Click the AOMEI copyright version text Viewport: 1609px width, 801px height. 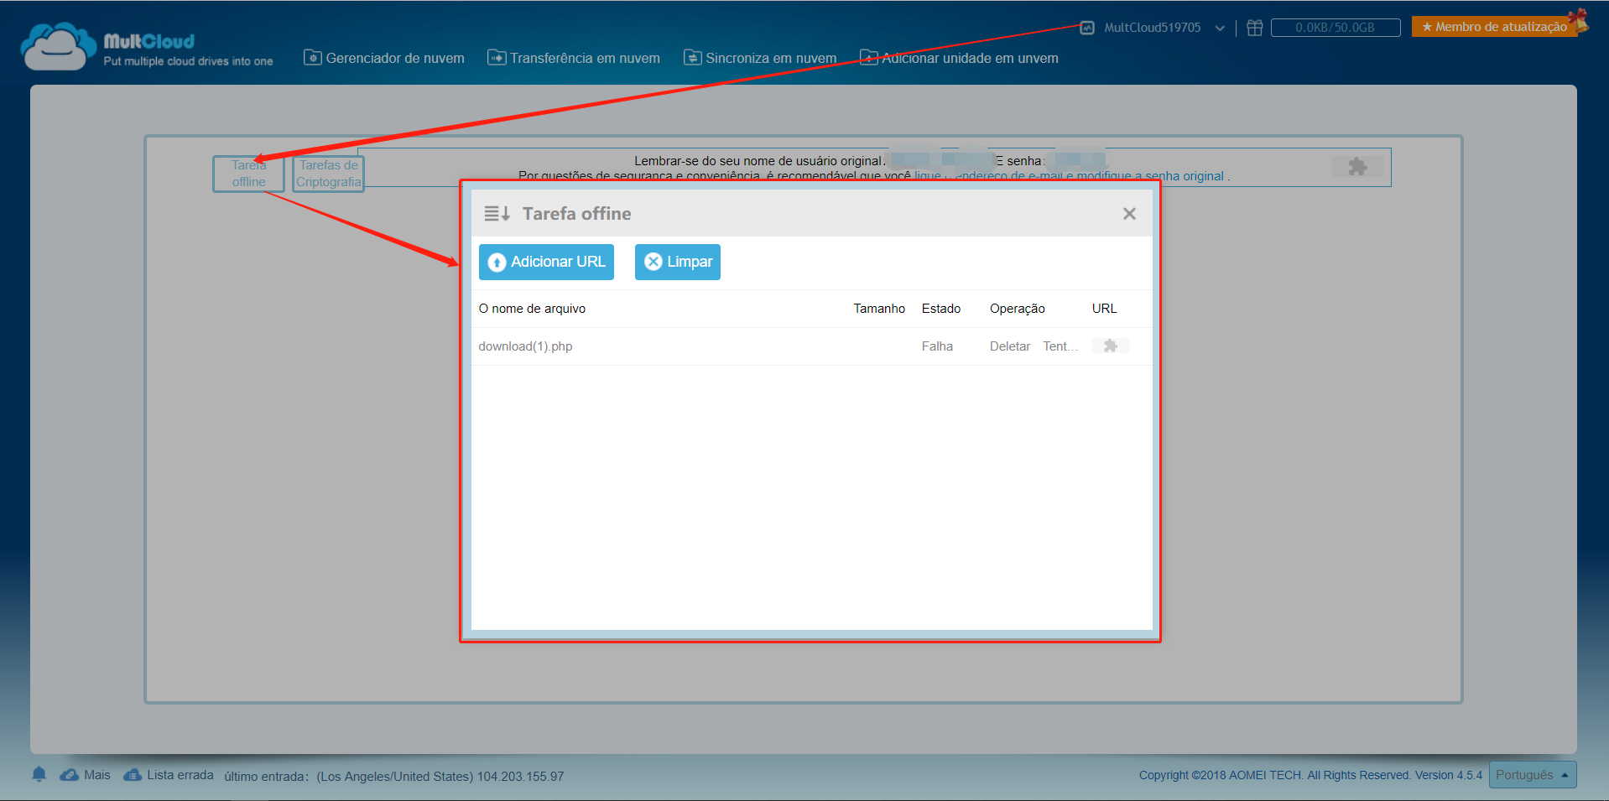1310,775
